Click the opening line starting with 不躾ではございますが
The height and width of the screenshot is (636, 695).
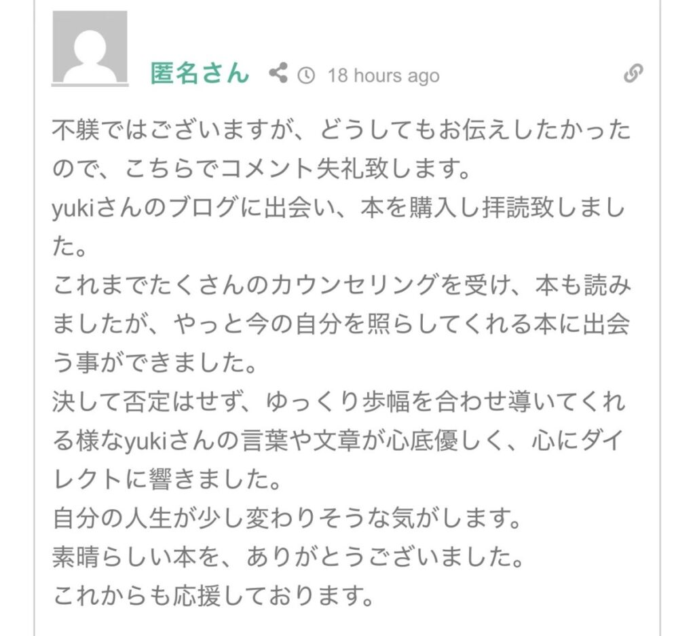[341, 130]
